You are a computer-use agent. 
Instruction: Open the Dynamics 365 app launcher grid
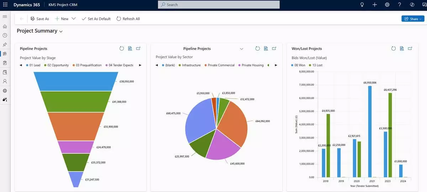pos(5,5)
